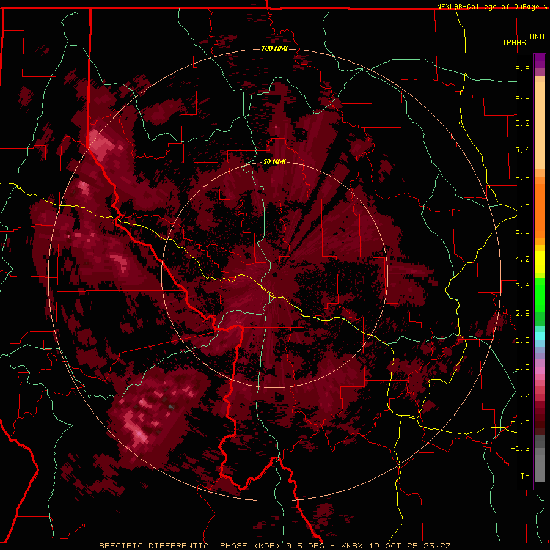Click the 0.2 value on the scale
550x550 pixels.
click(522, 395)
